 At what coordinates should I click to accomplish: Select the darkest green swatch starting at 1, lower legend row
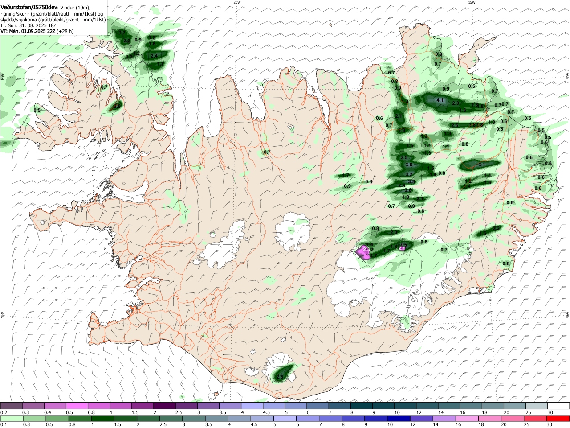(102, 418)
